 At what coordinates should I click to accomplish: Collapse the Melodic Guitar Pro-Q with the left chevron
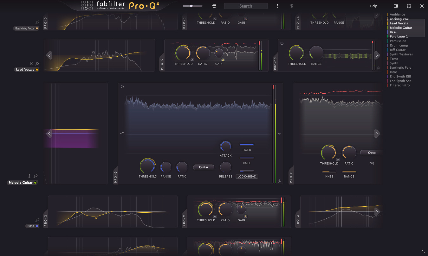(x=49, y=134)
